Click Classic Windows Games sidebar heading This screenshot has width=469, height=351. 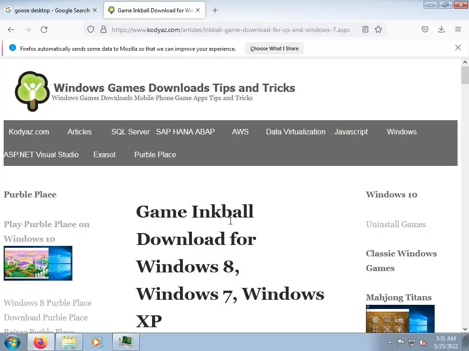401,261
